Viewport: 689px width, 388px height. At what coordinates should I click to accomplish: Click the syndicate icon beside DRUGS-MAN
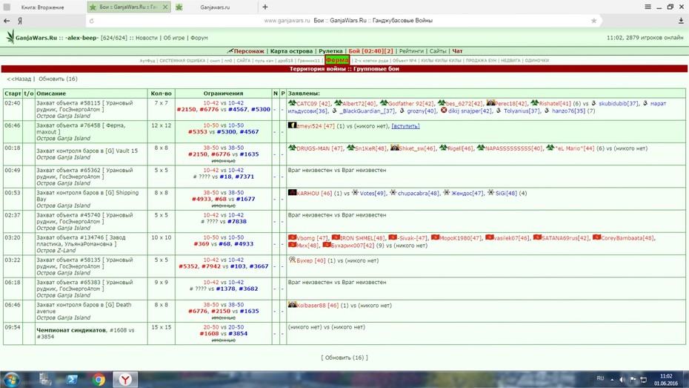[x=292, y=148]
